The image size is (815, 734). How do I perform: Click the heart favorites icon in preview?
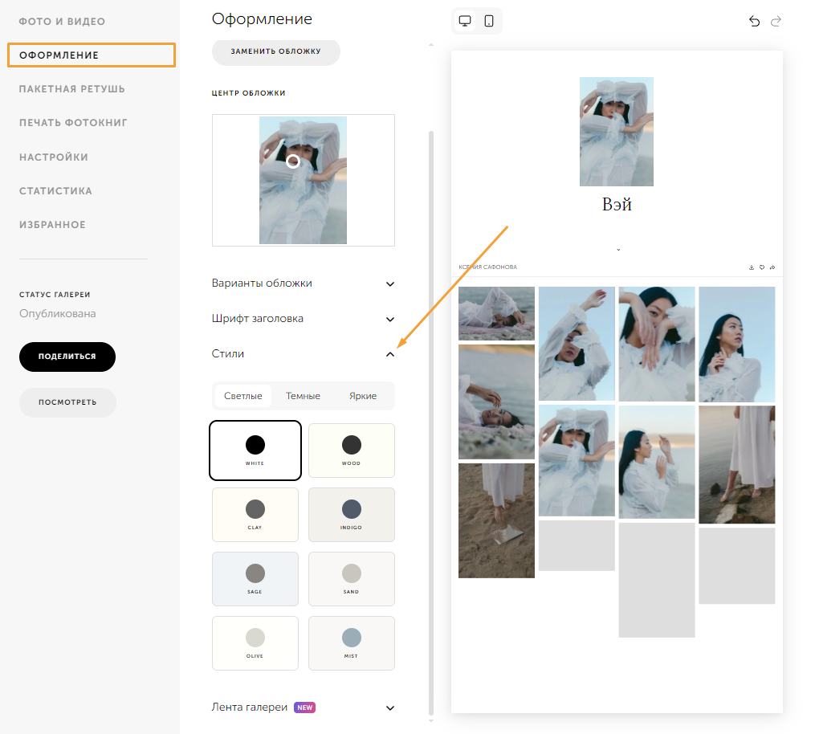[762, 267]
